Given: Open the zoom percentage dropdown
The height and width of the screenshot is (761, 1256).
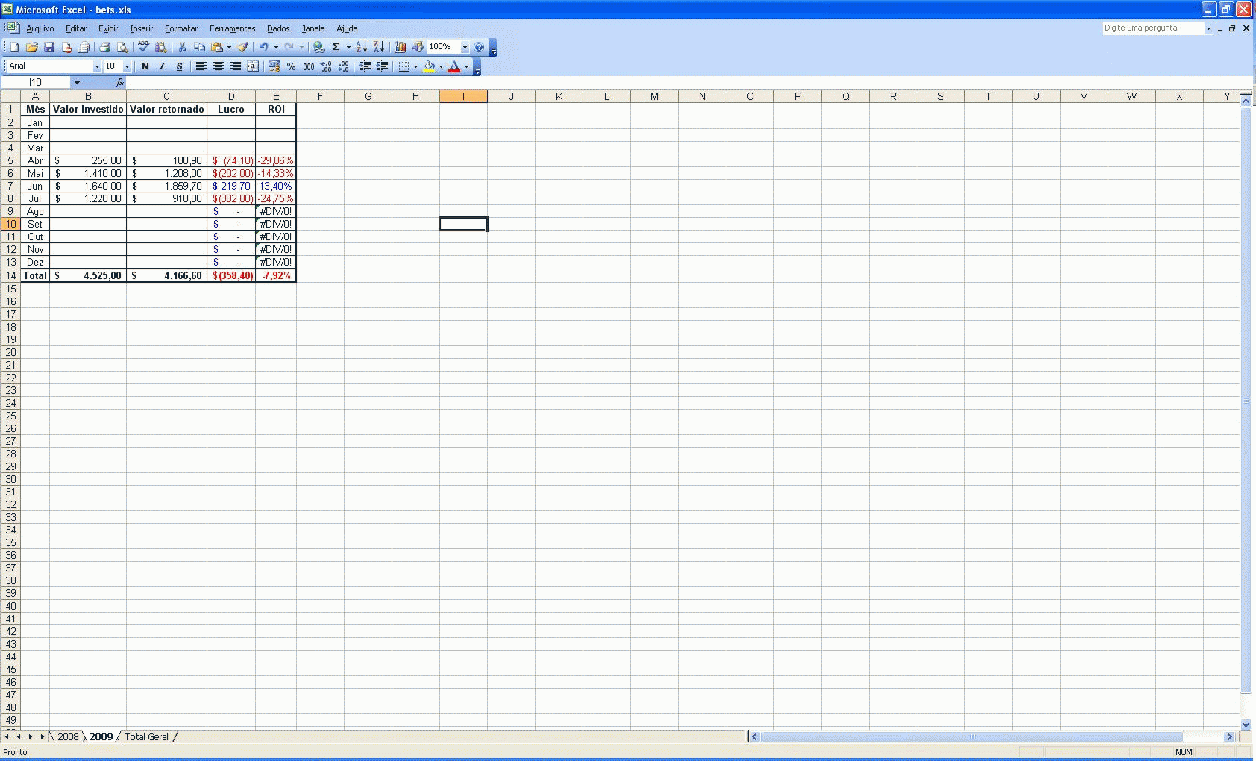Looking at the screenshot, I should [465, 47].
